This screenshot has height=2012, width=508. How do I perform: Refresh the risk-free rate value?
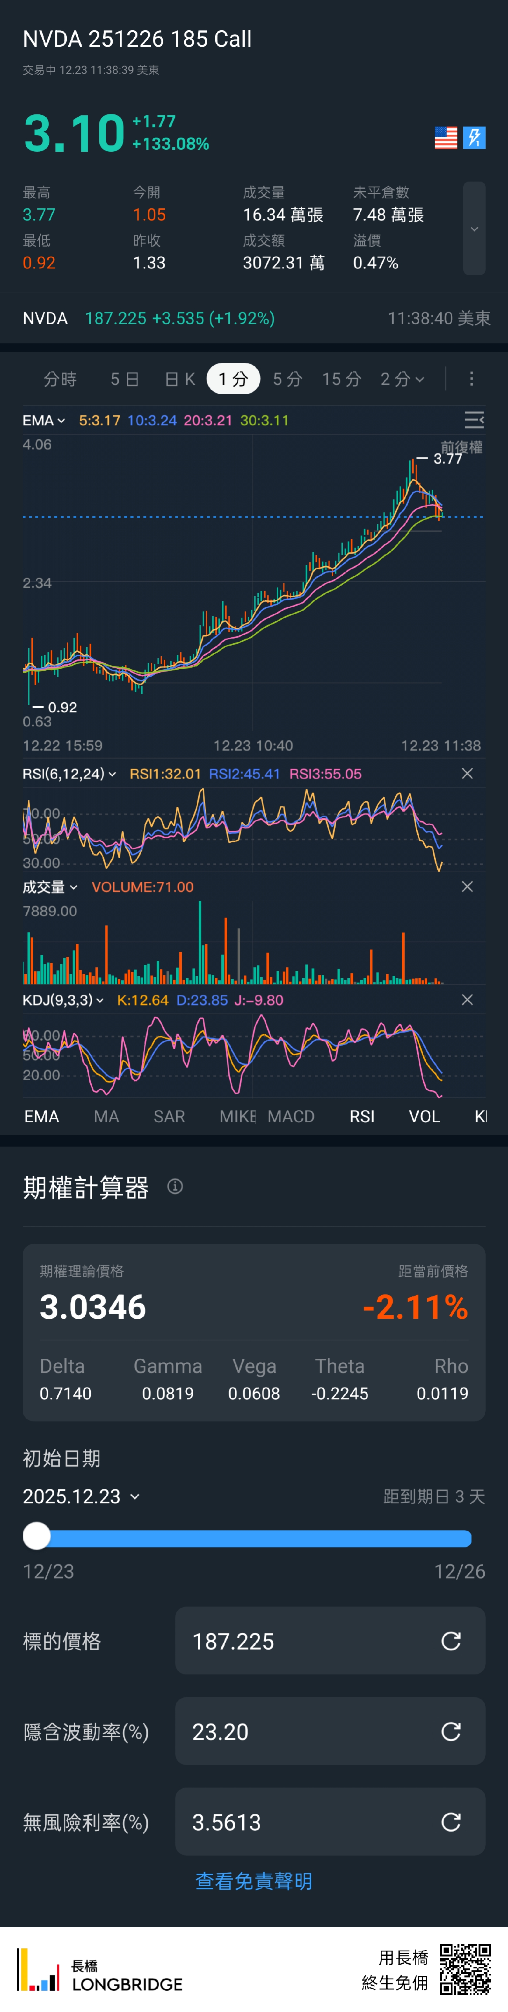(x=451, y=1821)
